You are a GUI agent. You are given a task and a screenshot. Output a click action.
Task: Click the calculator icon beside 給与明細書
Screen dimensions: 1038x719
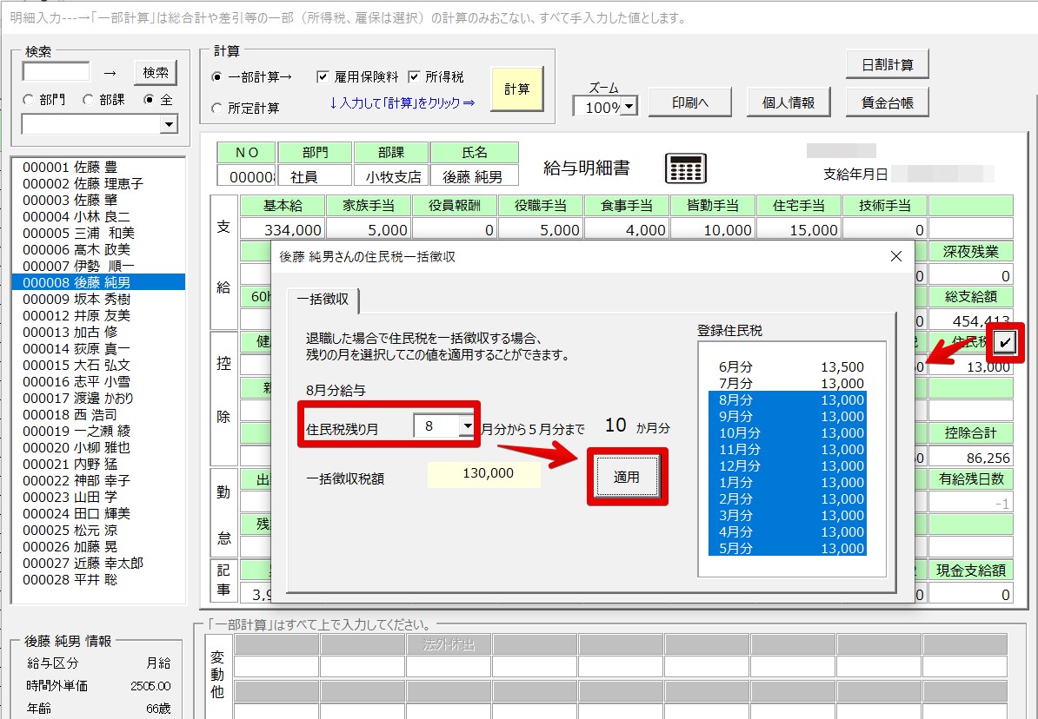[685, 168]
